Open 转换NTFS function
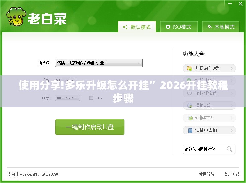Screen dimensions: 246x183 coord(209,118)
